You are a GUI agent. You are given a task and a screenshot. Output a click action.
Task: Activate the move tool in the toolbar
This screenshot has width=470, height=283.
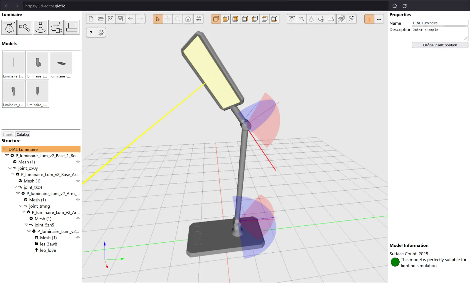pos(168,19)
